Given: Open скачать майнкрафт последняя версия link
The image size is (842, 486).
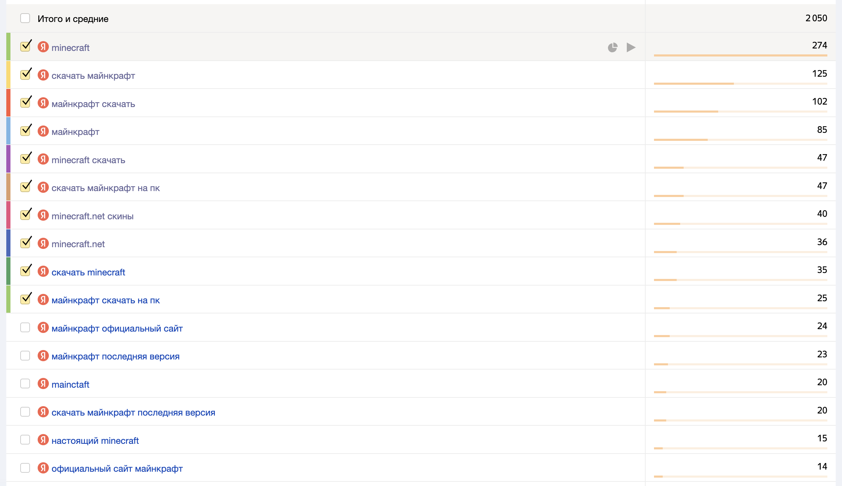Looking at the screenshot, I should tap(133, 412).
